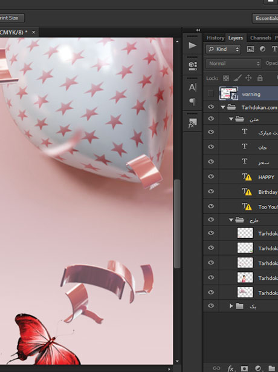The height and width of the screenshot is (372, 278).
Task: Open the Styles fx panel icon
Action: pyautogui.click(x=192, y=124)
